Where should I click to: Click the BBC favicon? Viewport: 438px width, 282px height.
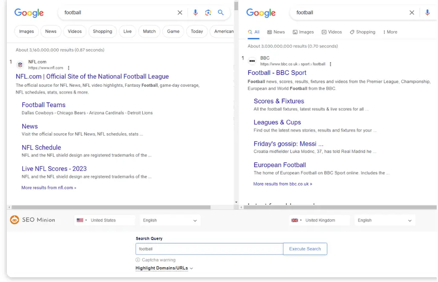252,61
